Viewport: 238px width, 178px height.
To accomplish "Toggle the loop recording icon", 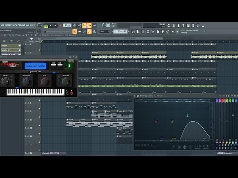I will point(94,25).
